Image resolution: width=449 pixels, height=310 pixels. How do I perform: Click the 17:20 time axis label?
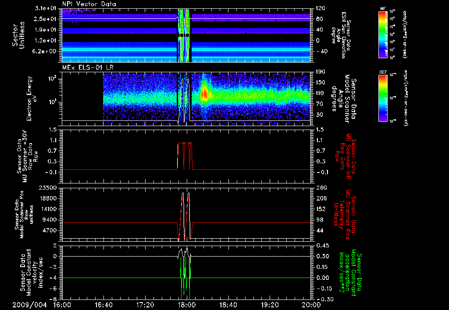click(146, 305)
